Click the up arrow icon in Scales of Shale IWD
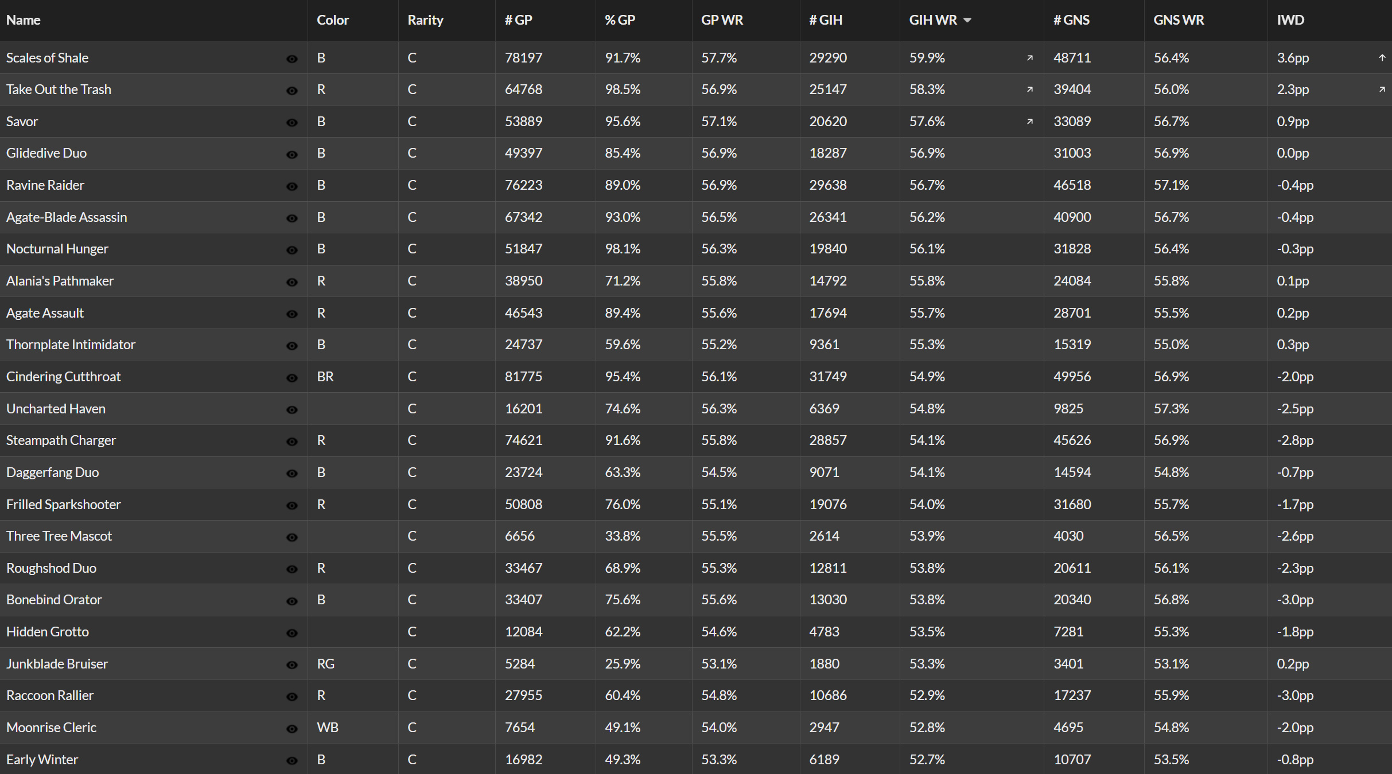The image size is (1392, 774). [1382, 58]
